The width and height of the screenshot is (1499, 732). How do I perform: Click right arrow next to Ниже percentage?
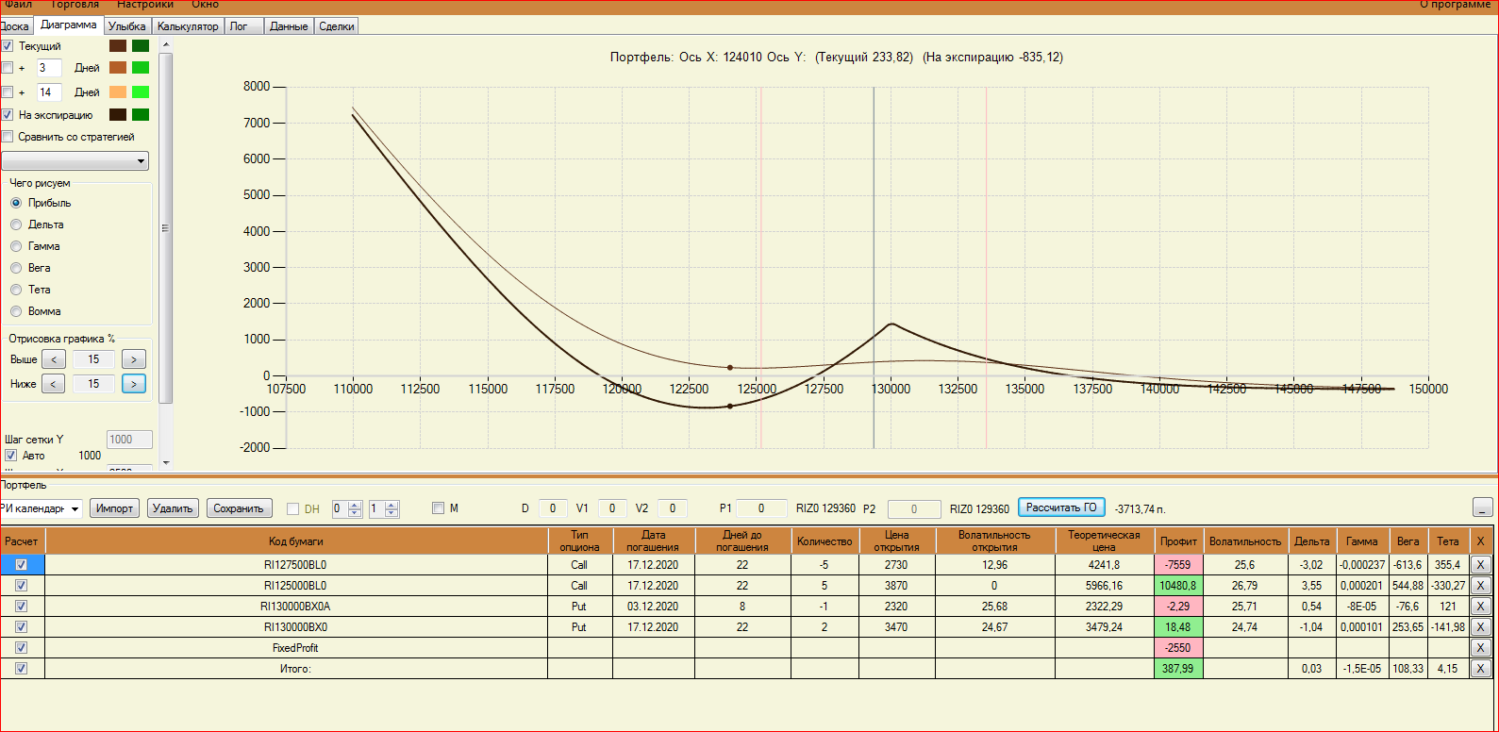point(134,384)
